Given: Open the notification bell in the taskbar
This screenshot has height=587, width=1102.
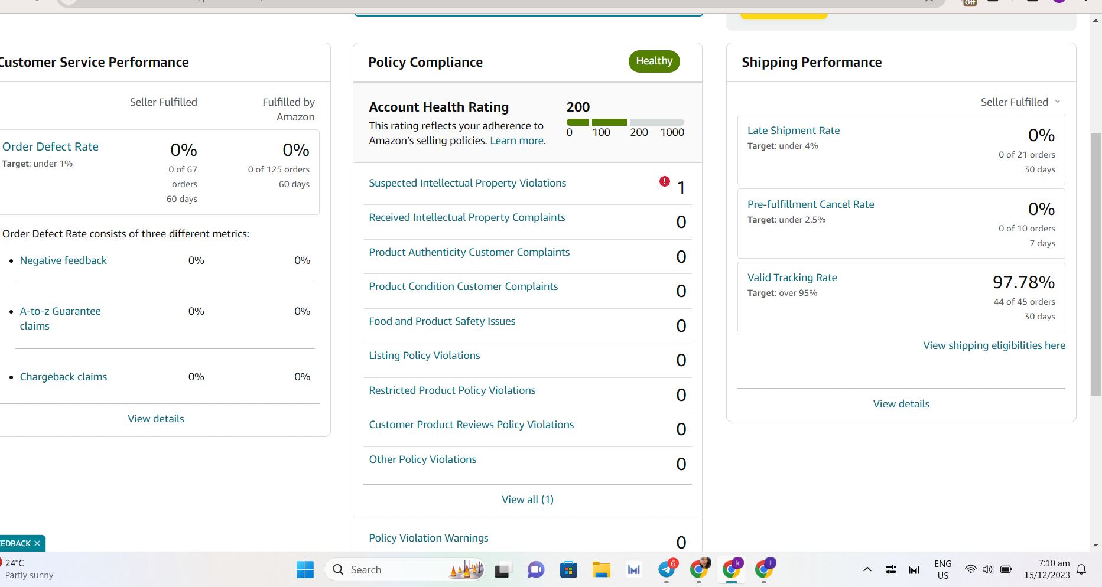Looking at the screenshot, I should pyautogui.click(x=1081, y=569).
